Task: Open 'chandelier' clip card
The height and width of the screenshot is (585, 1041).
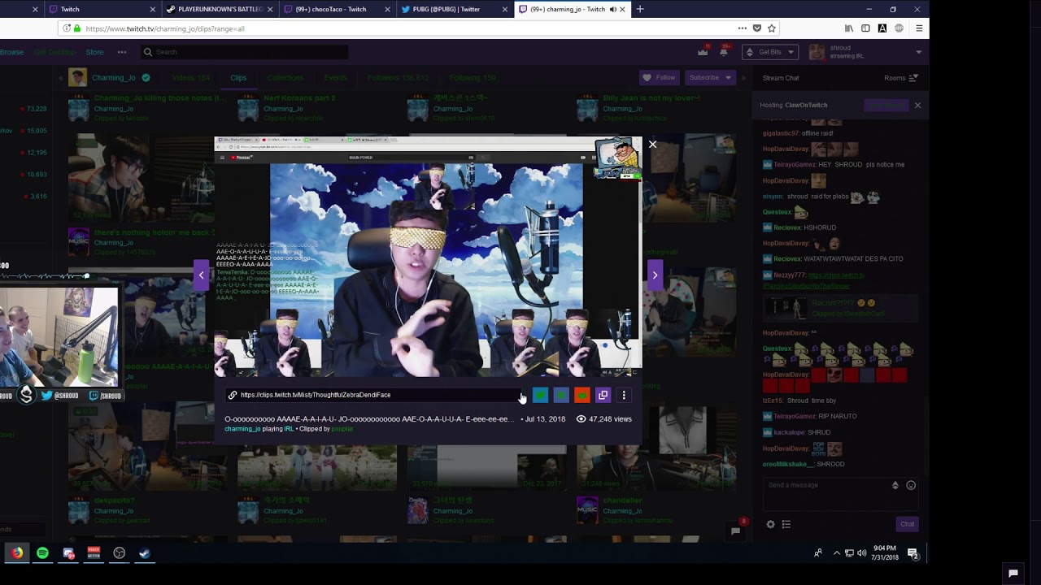Action: tap(622, 500)
